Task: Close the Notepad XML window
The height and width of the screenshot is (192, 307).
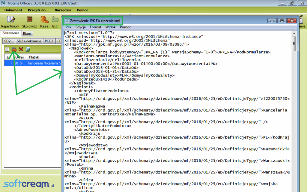Action: tap(292, 21)
